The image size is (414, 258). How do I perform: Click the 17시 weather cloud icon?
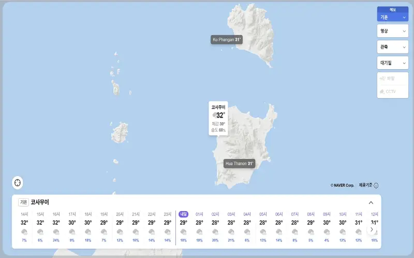72,232
